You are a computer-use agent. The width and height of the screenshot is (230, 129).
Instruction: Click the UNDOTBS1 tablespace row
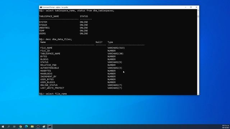(x=44, y=28)
